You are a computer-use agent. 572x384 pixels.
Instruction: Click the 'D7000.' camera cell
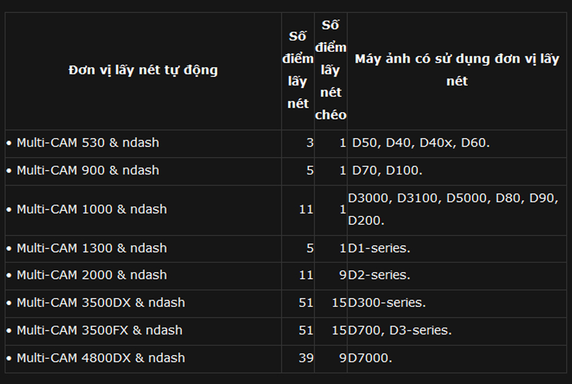[371, 358]
